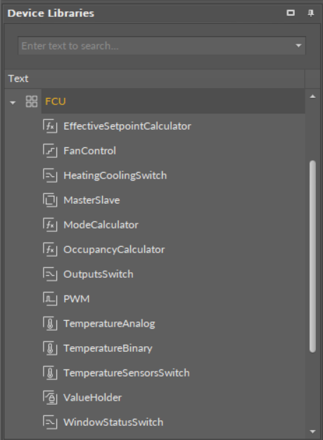Click the MasterSlave overlapping squares icon
Image resolution: width=323 pixels, height=440 pixels.
(50, 200)
